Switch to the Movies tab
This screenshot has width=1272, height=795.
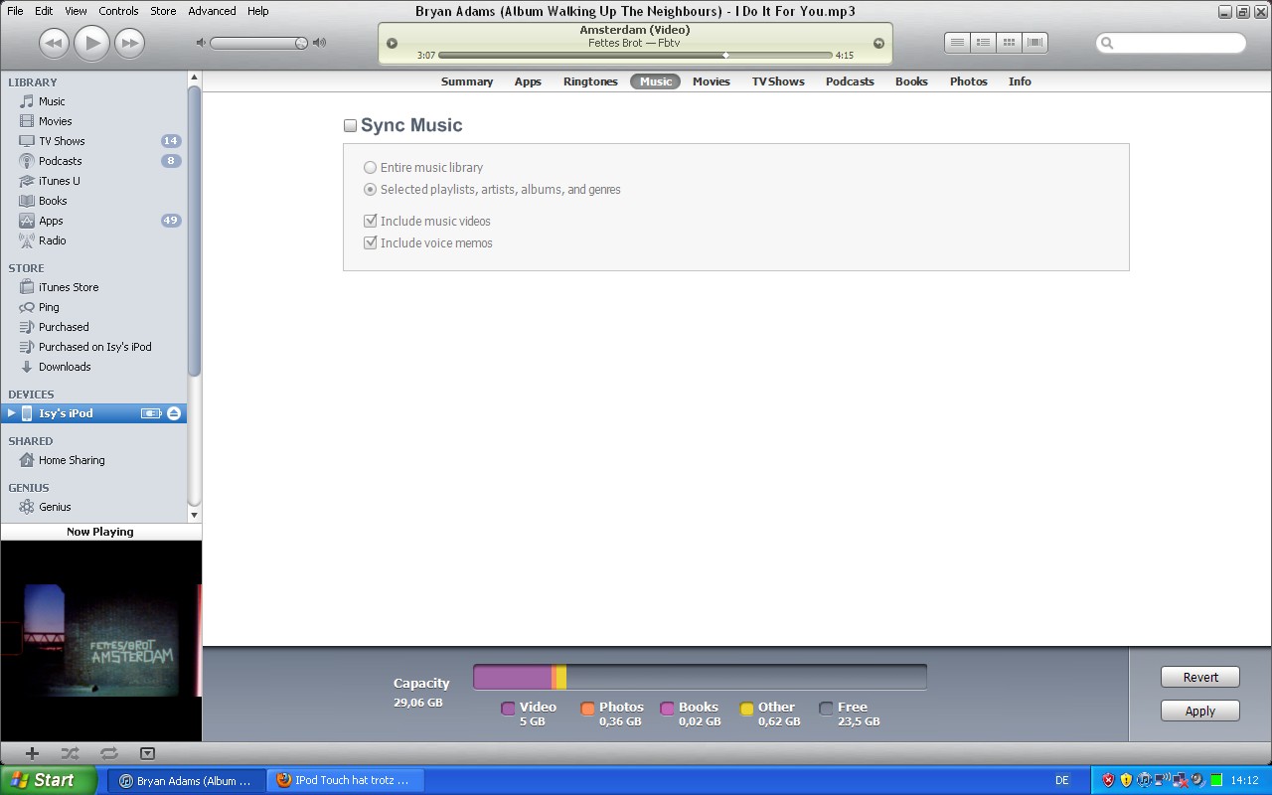point(712,81)
